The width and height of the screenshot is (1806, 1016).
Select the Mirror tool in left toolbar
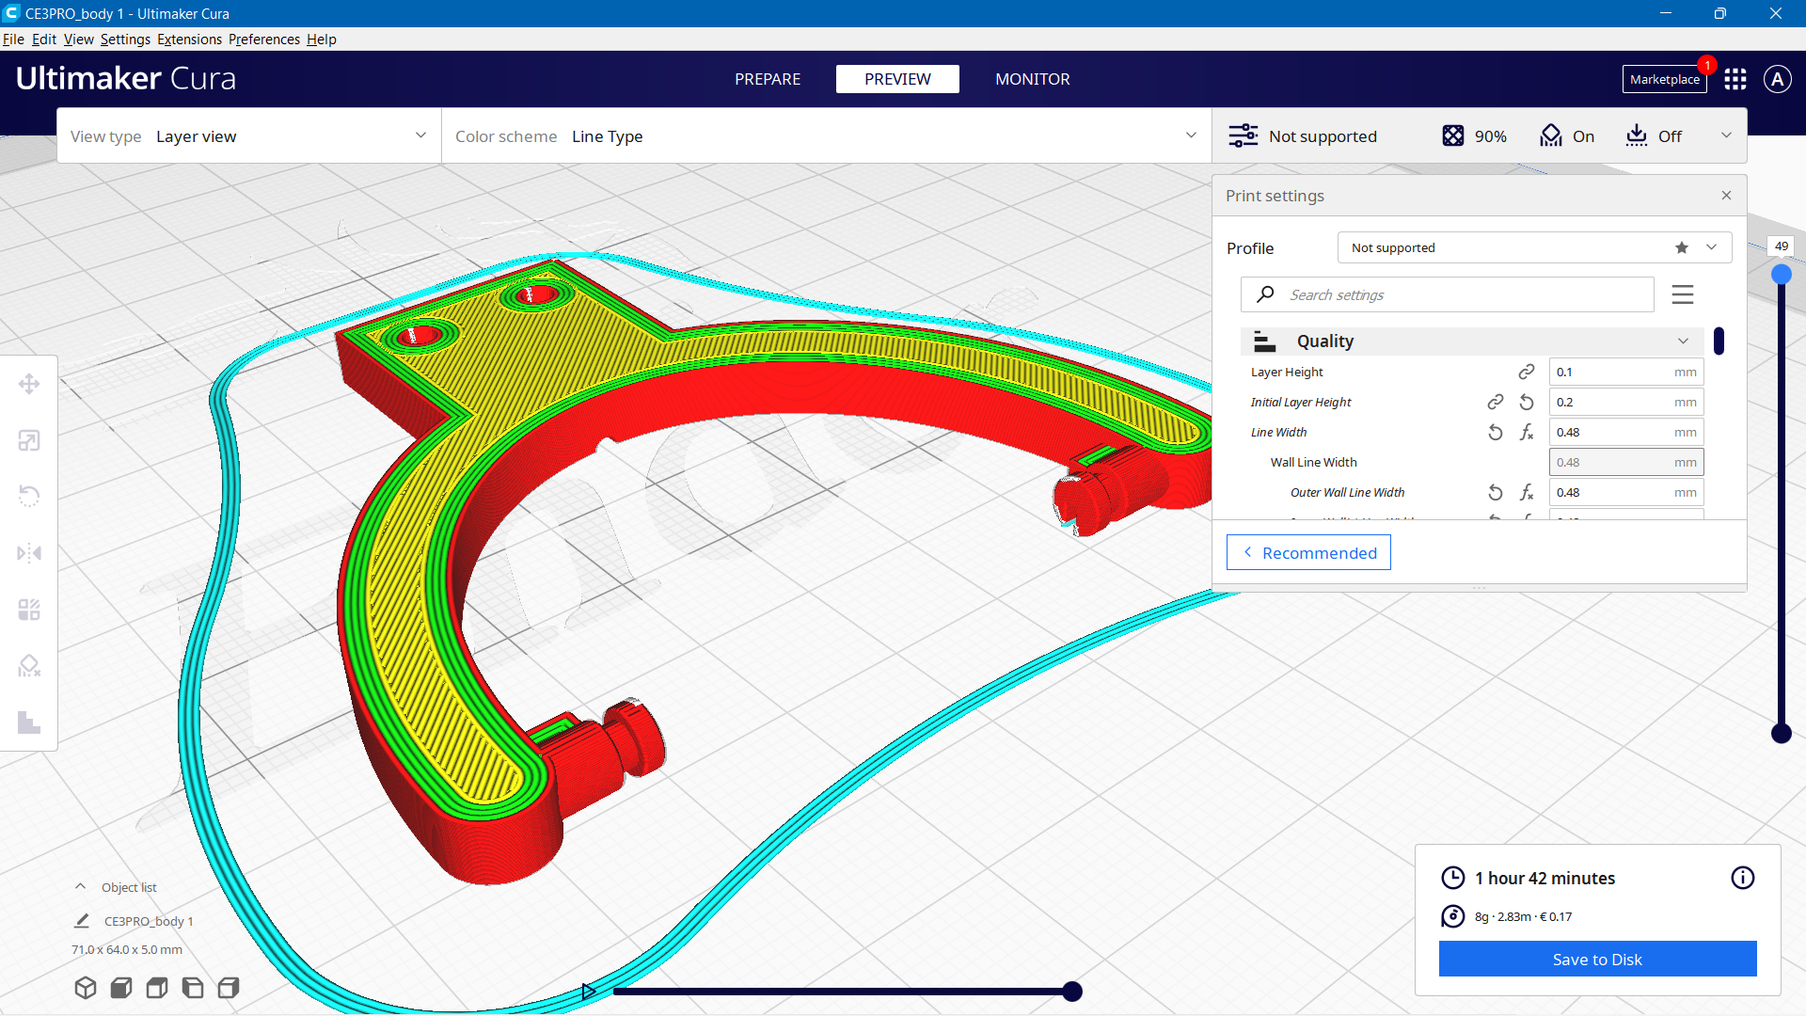pos(29,553)
